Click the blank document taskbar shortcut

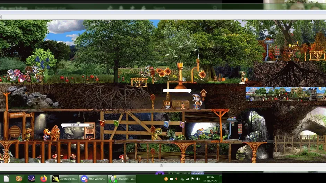point(7,179)
